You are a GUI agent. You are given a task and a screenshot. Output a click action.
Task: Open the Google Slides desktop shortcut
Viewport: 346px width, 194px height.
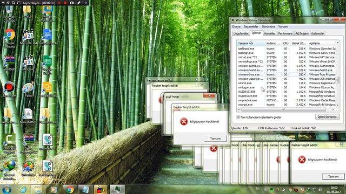click(47, 89)
